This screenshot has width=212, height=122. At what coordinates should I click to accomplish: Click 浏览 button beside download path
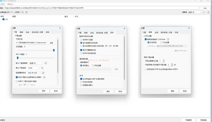point(51,43)
